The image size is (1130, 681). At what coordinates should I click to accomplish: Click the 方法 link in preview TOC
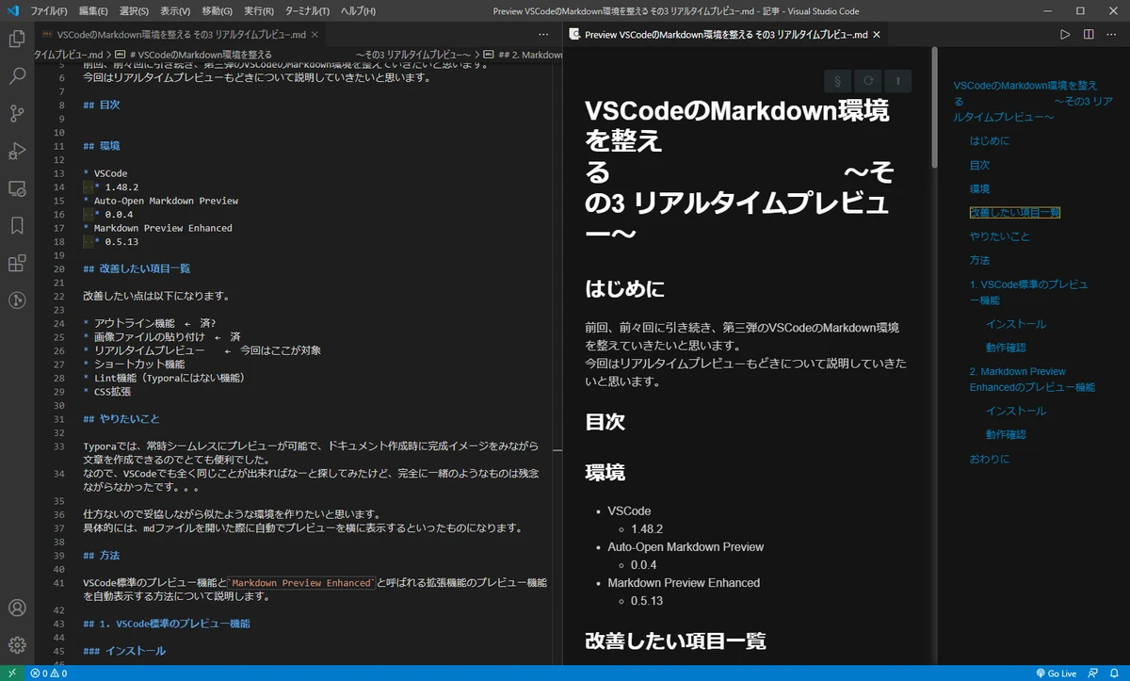coord(979,260)
